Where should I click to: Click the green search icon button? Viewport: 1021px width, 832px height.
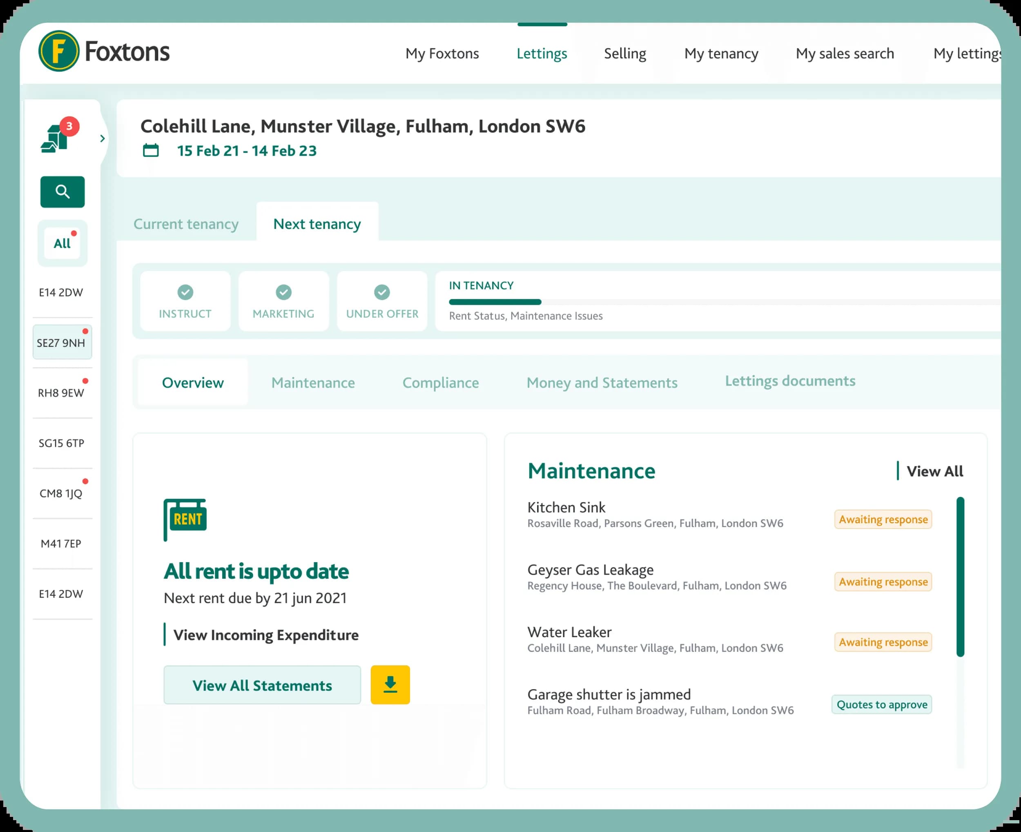click(x=62, y=192)
